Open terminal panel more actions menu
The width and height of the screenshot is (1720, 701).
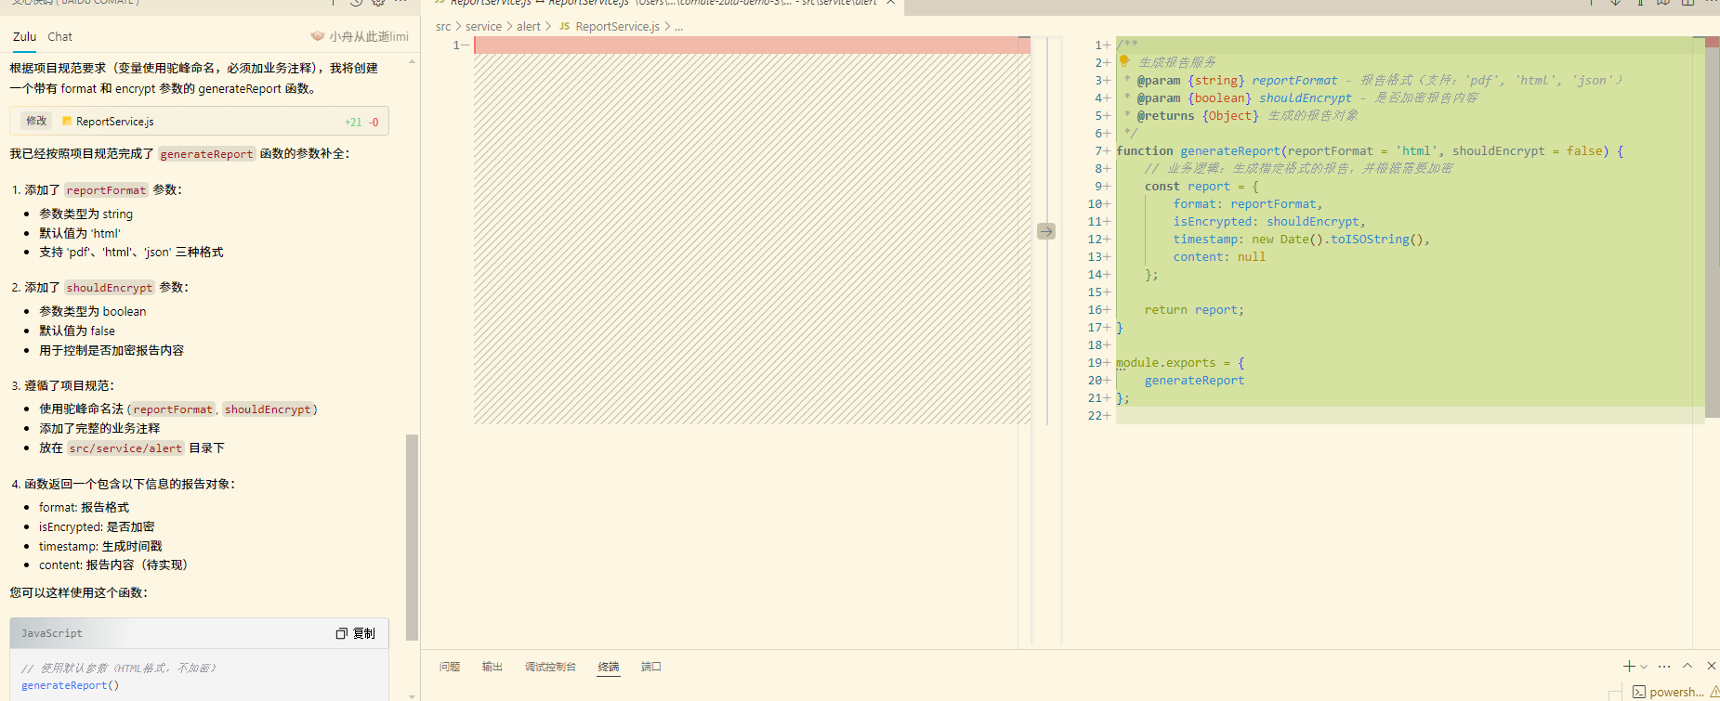pos(1664,667)
